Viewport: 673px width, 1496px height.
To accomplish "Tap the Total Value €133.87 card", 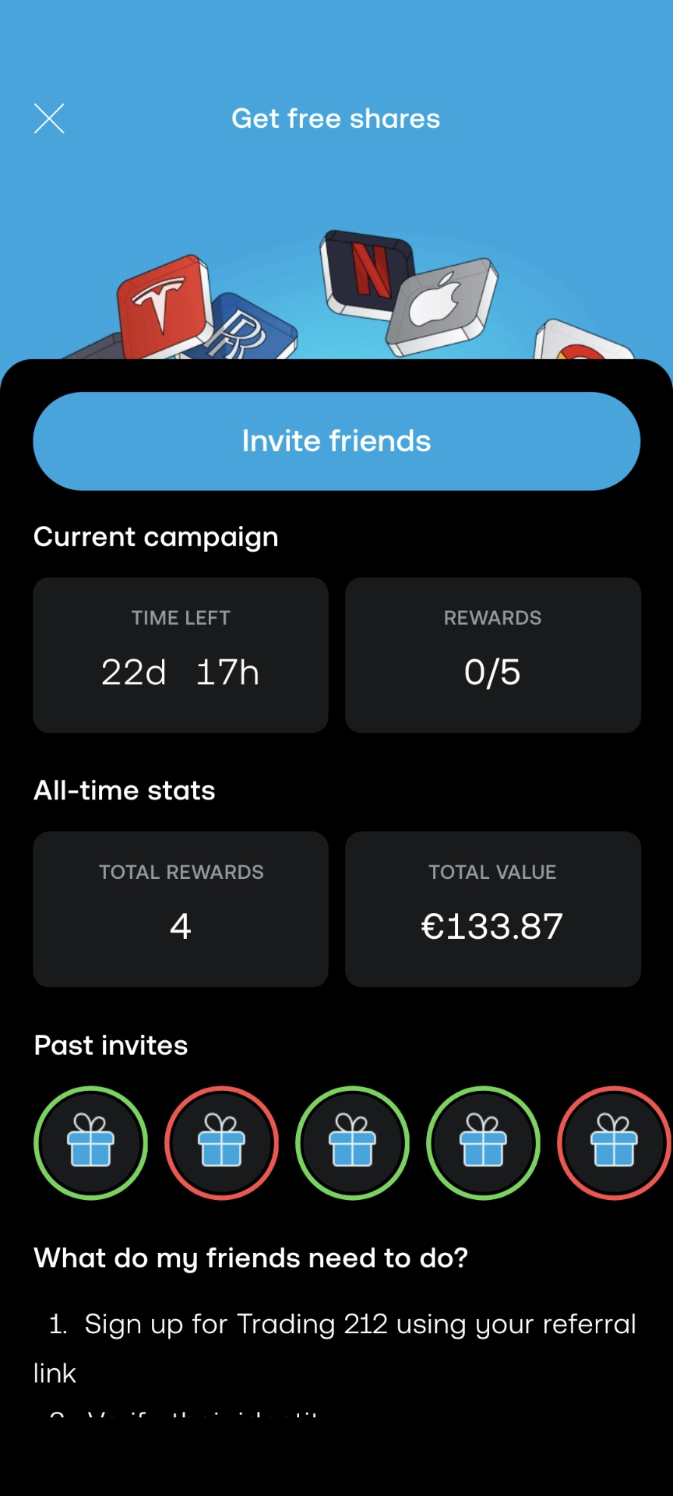I will point(493,909).
